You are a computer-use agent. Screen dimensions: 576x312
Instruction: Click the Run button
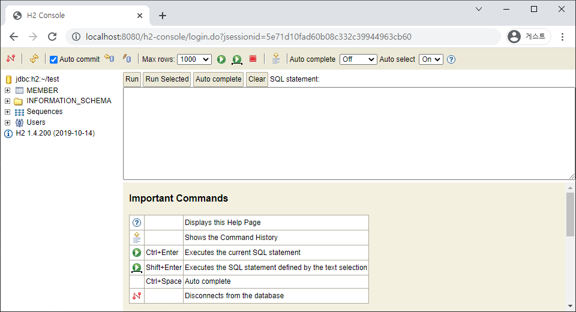132,79
